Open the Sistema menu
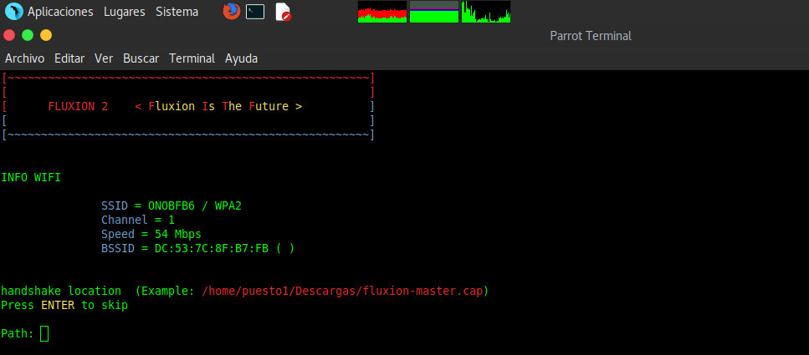 tap(177, 12)
